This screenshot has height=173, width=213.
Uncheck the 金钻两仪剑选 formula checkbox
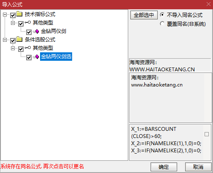[29, 57]
